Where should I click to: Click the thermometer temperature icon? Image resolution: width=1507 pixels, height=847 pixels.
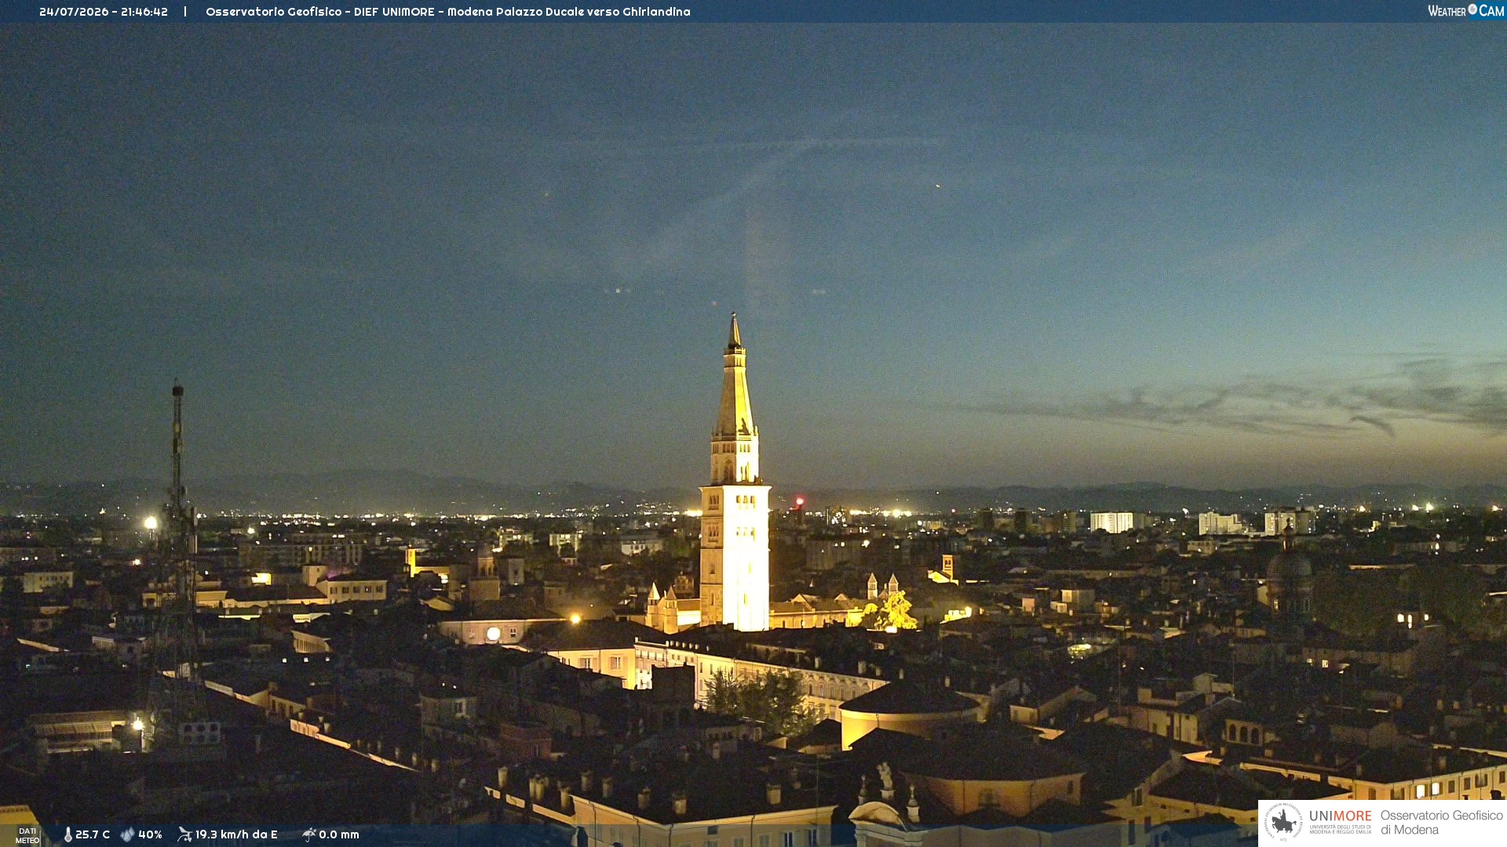[x=68, y=834]
